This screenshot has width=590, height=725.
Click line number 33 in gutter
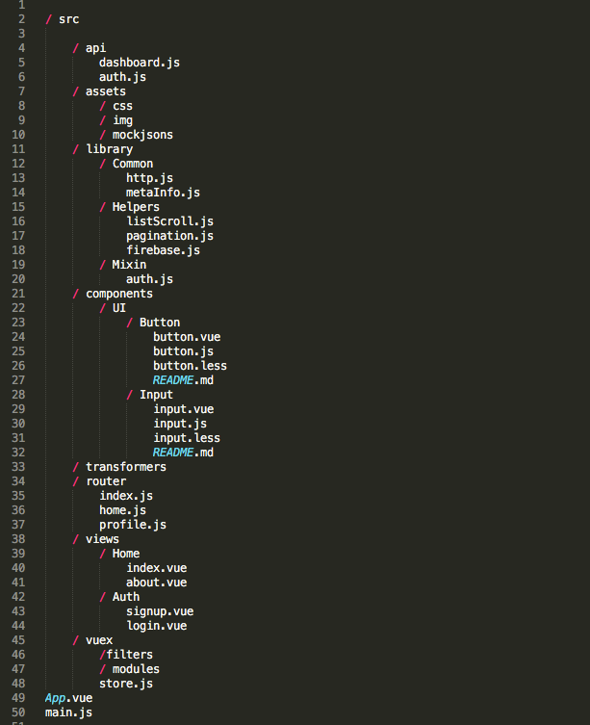(x=18, y=467)
